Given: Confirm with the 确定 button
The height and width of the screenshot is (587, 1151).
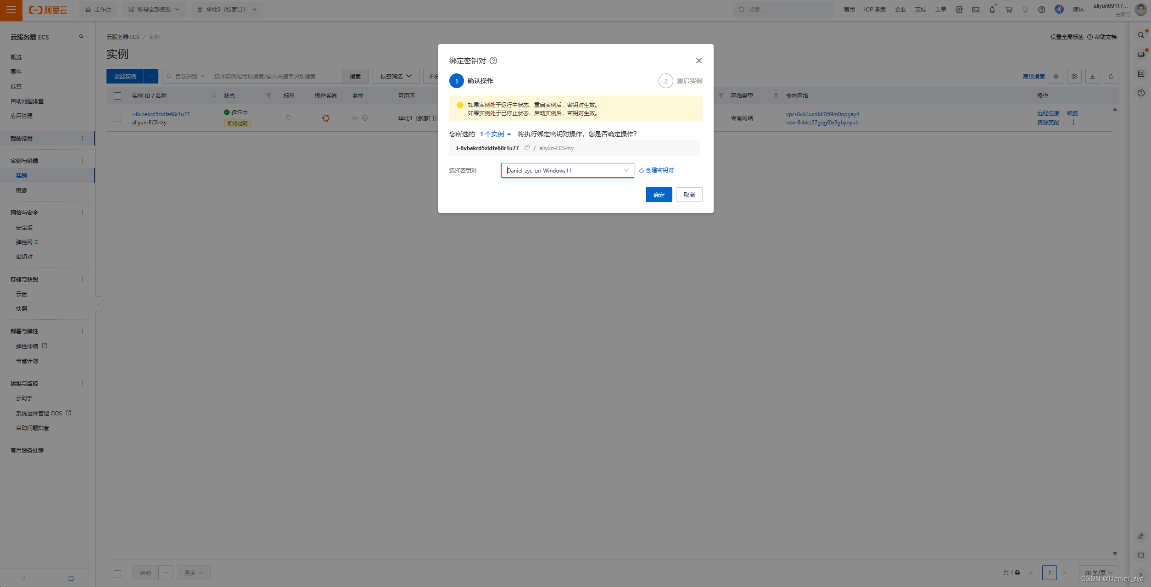Looking at the screenshot, I should tap(659, 195).
